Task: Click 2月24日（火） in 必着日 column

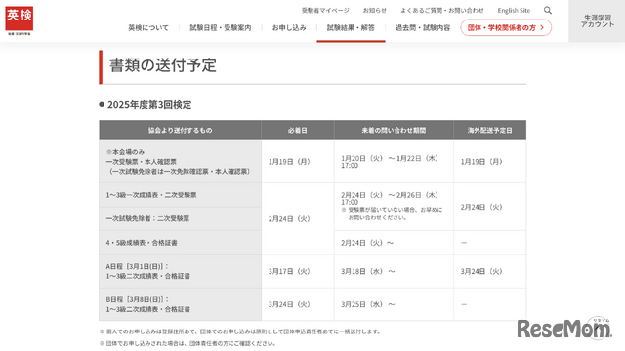Action: pos(289,218)
